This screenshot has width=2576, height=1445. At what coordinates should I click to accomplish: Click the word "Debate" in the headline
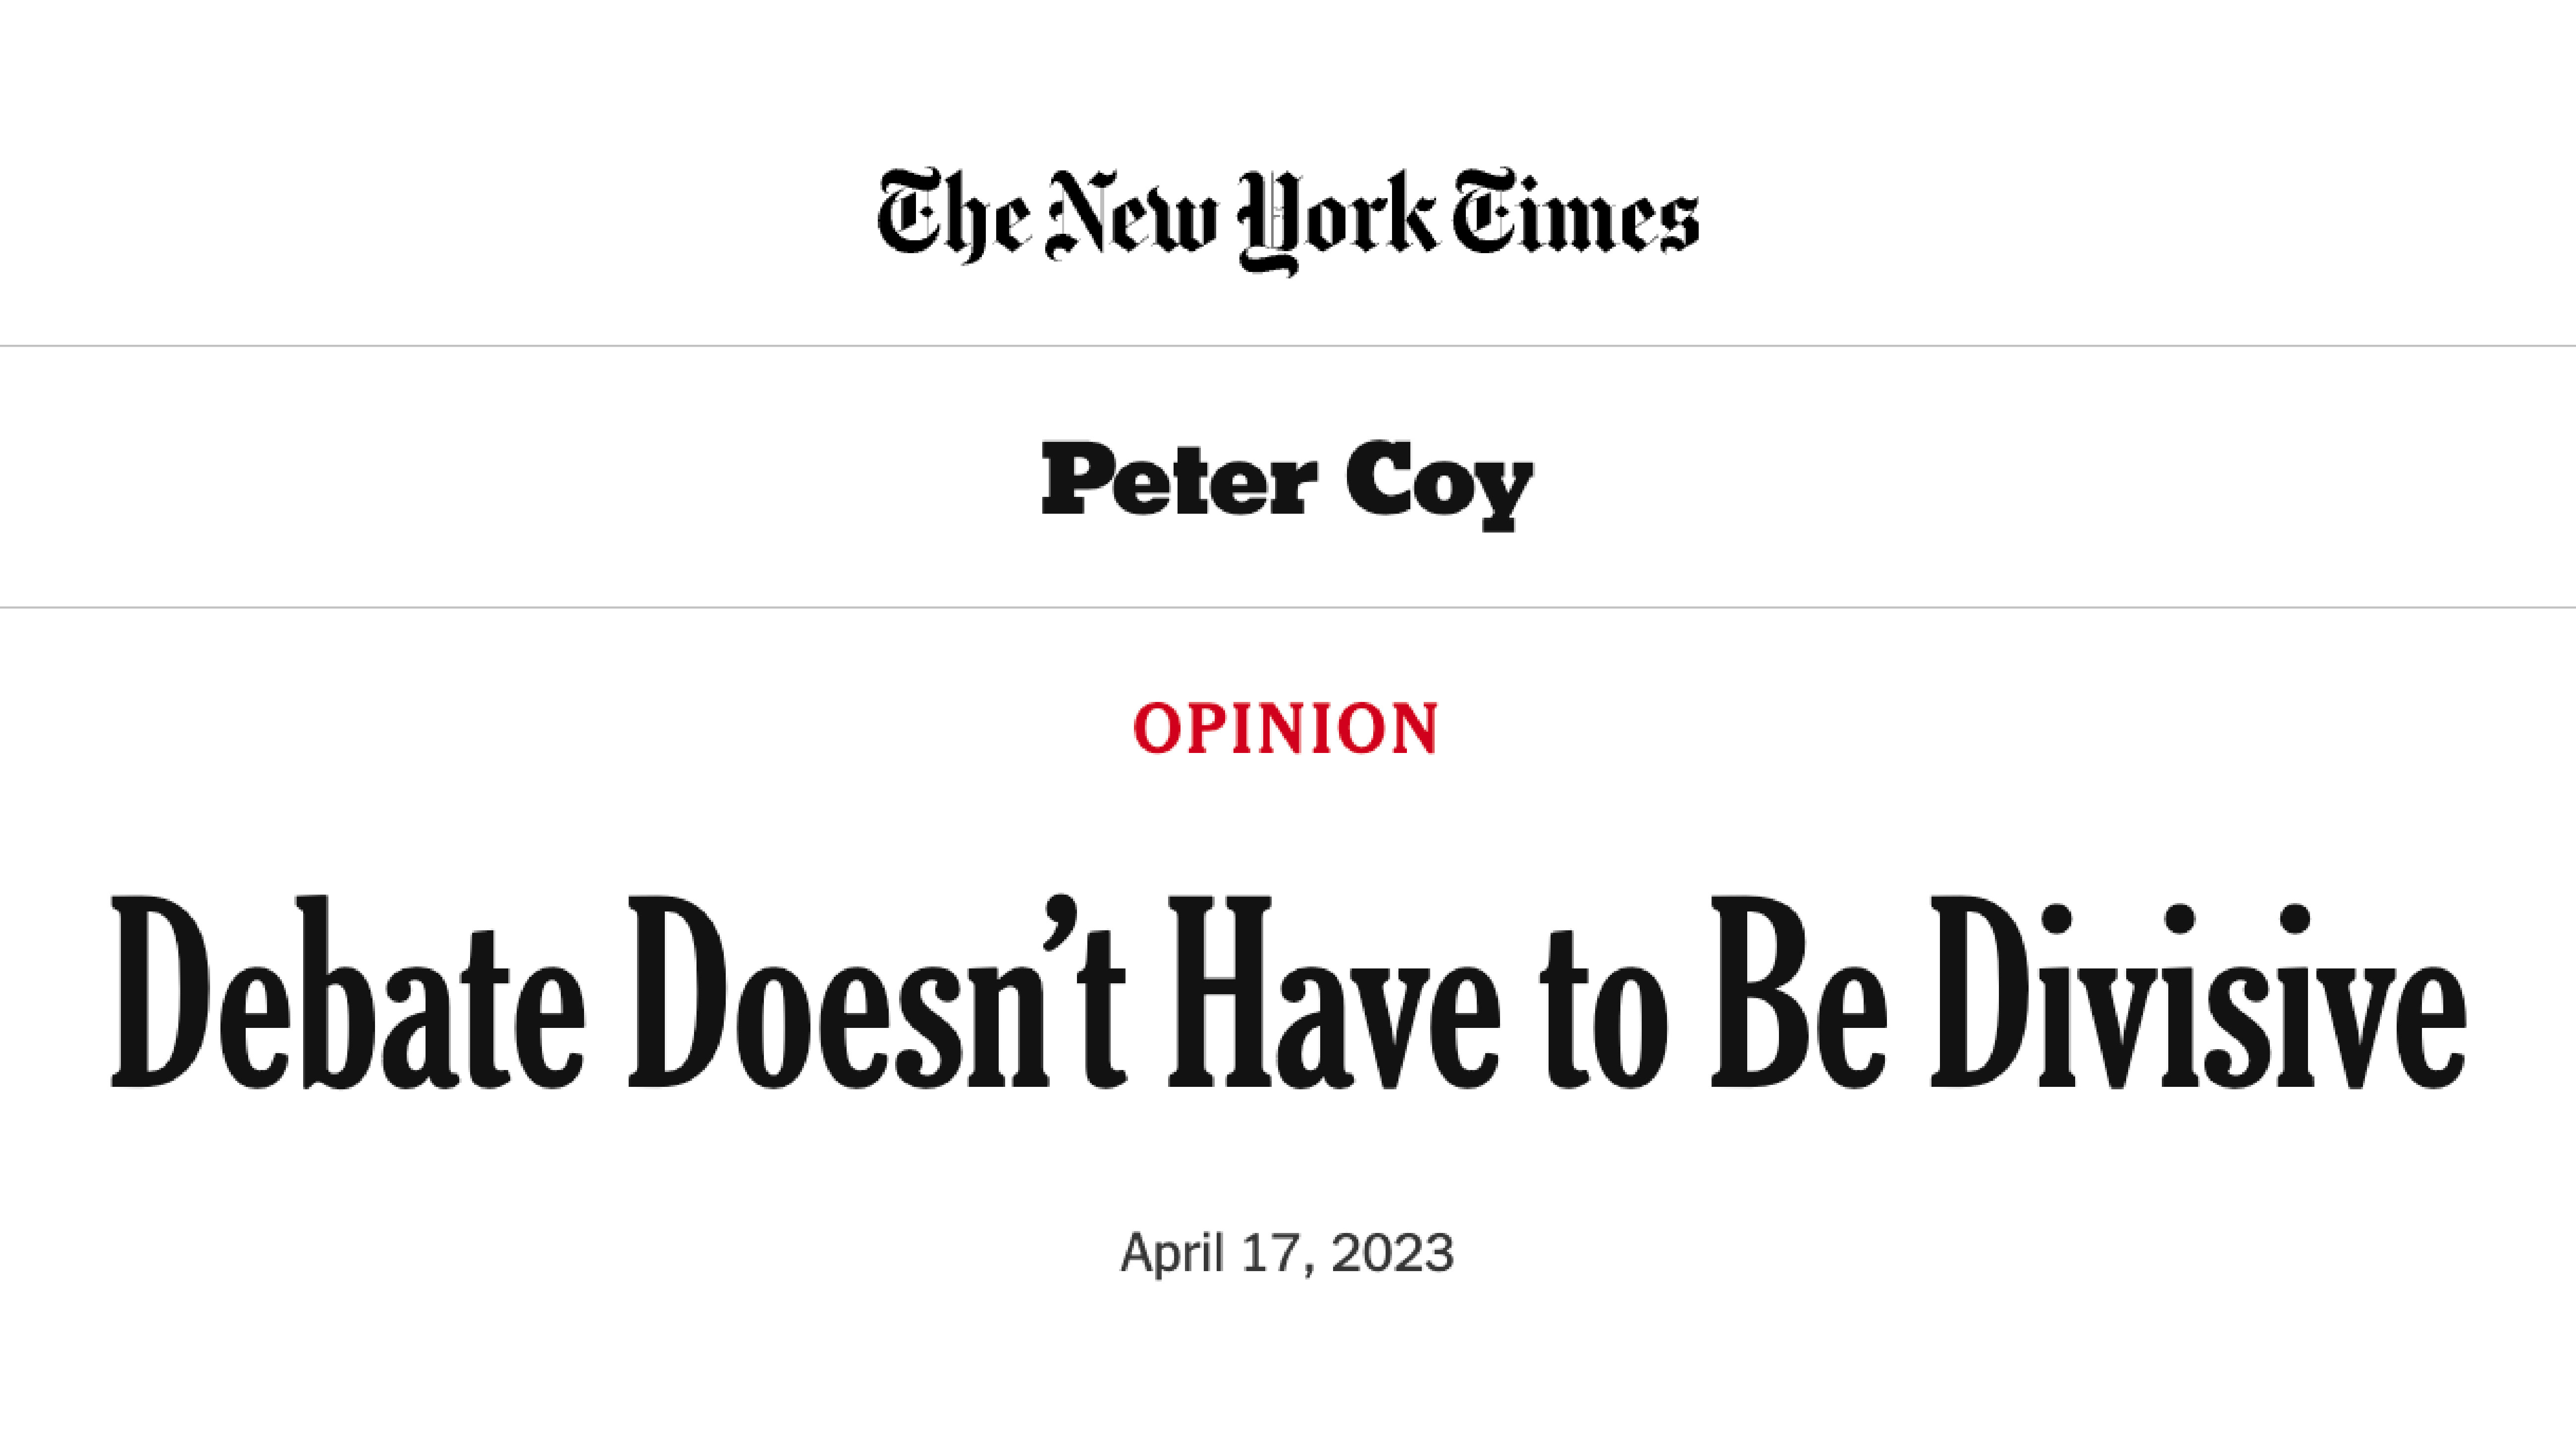[x=347, y=991]
